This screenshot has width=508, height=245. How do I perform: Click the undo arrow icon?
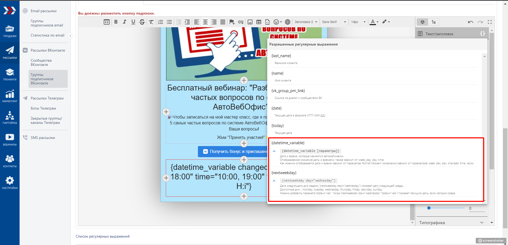pyautogui.click(x=470, y=22)
